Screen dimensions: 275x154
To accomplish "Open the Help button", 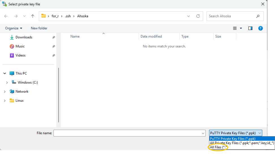I will [x=261, y=28].
